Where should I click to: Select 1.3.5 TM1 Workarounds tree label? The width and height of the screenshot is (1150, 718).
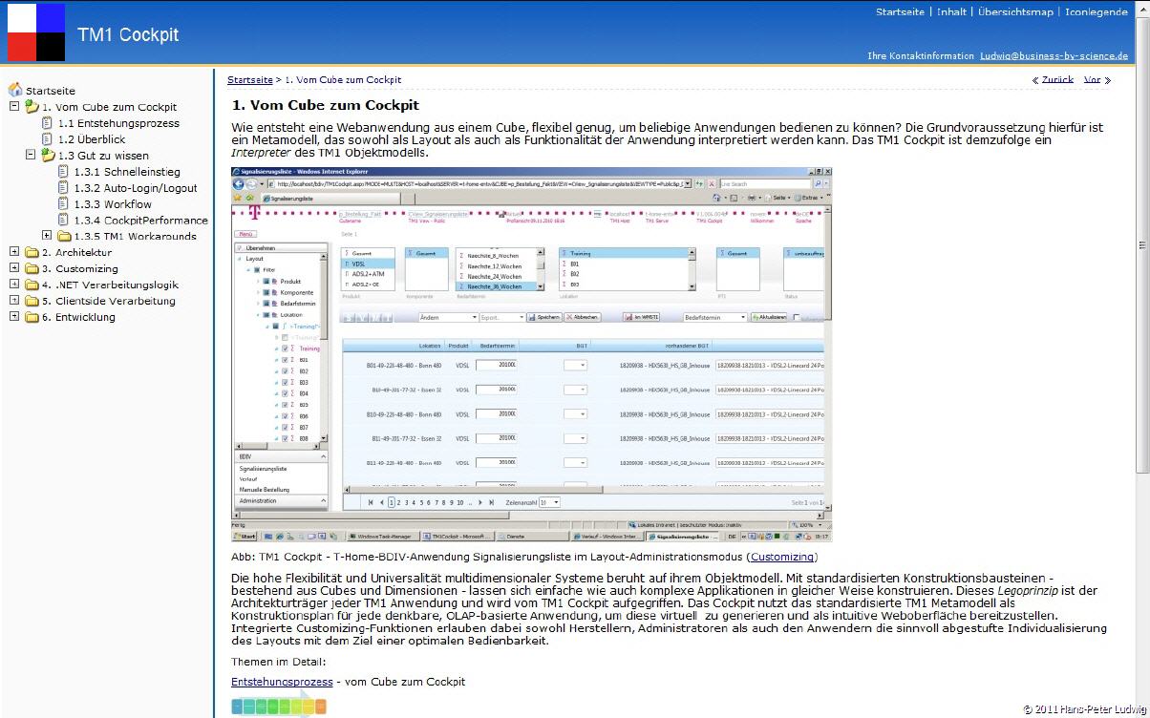(x=136, y=237)
